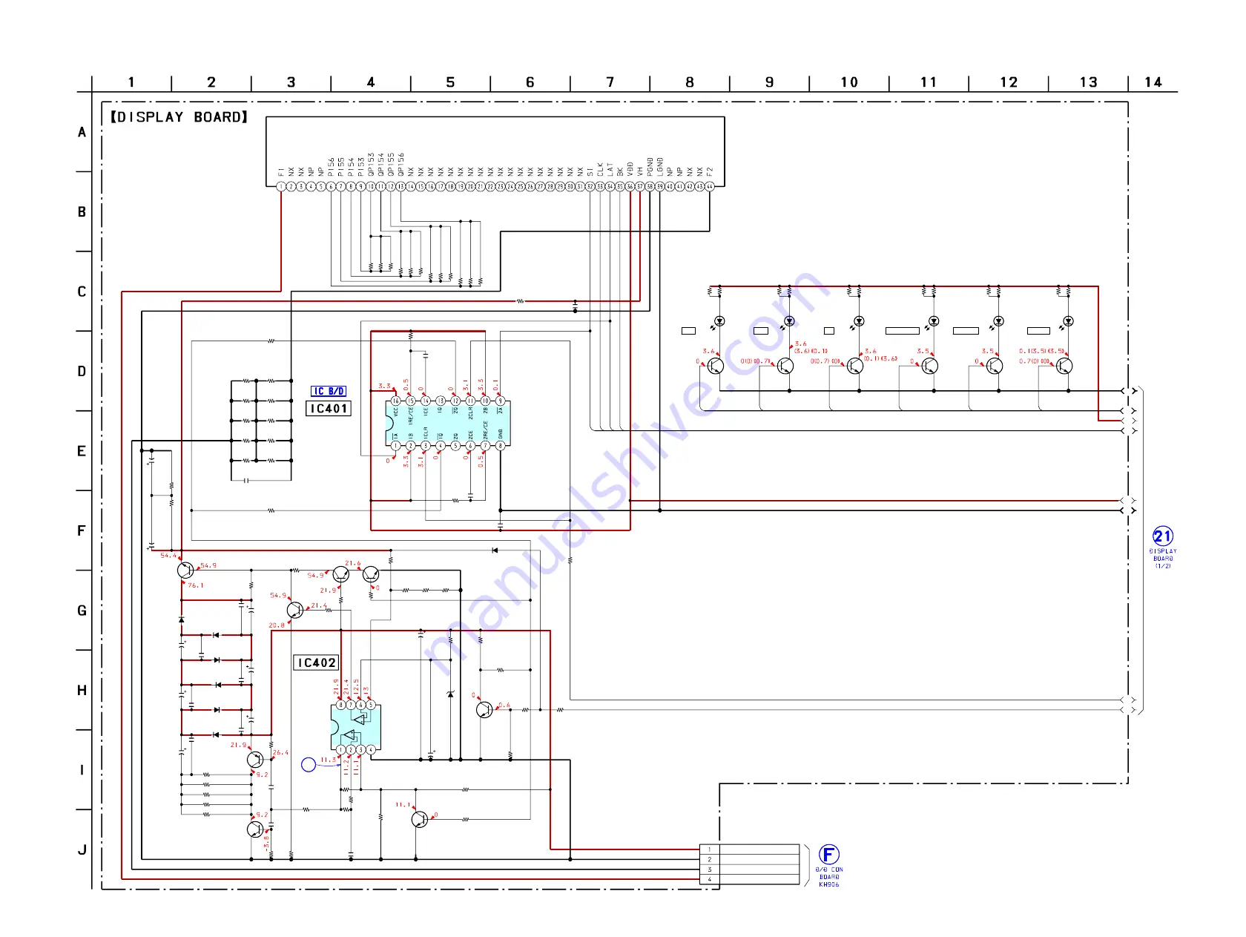The image size is (1246, 937).
Task: Click the 0.1(3.5)(3.5) voltage annotation
Action: pos(1042,352)
